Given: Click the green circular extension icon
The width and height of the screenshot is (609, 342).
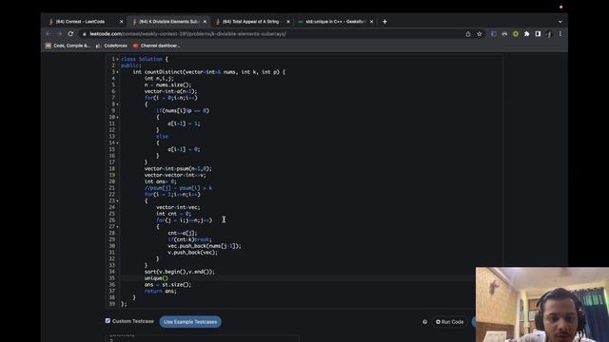Looking at the screenshot, I should [x=516, y=34].
